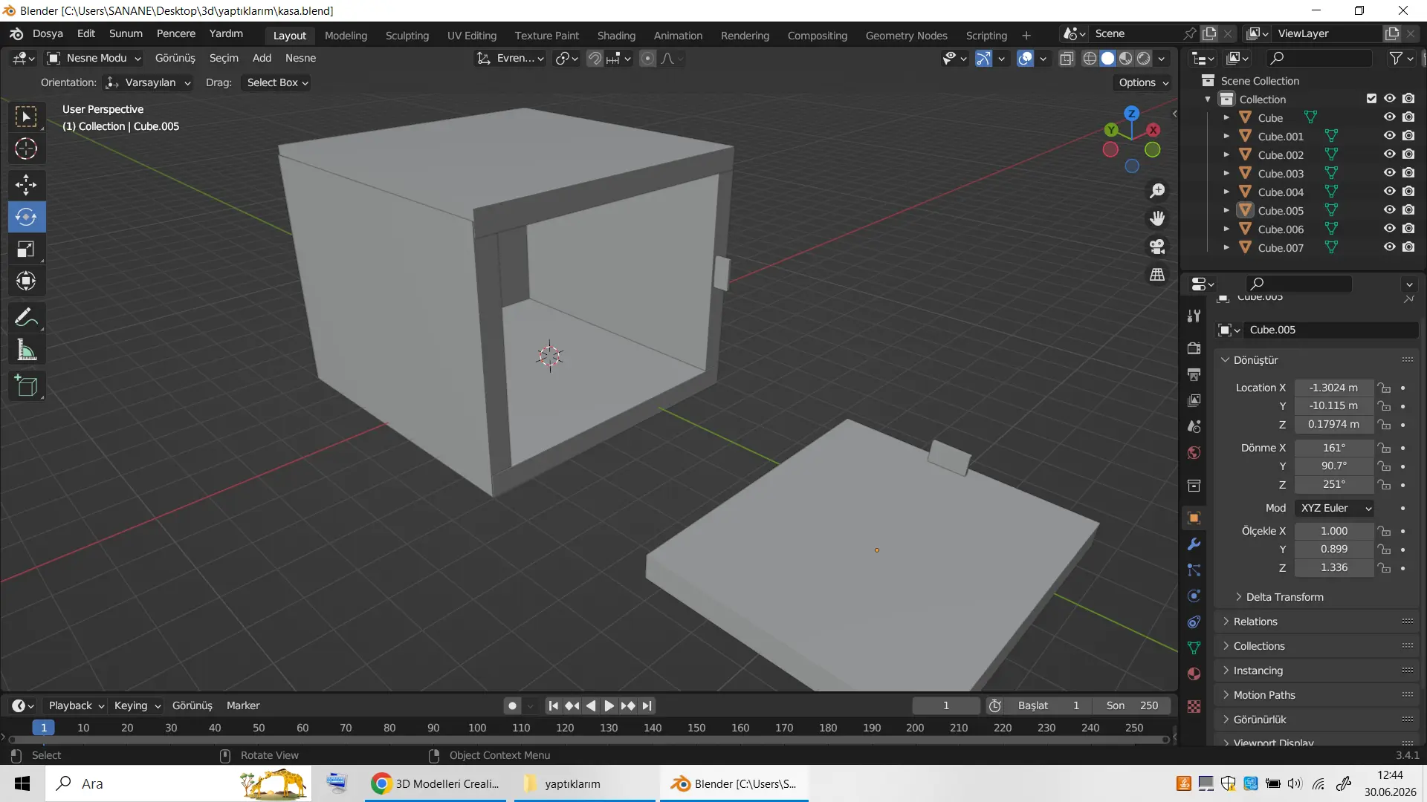Click the Ölçekle Z value 1.336 field
Viewport: 1427px width, 802px height.
(x=1333, y=567)
